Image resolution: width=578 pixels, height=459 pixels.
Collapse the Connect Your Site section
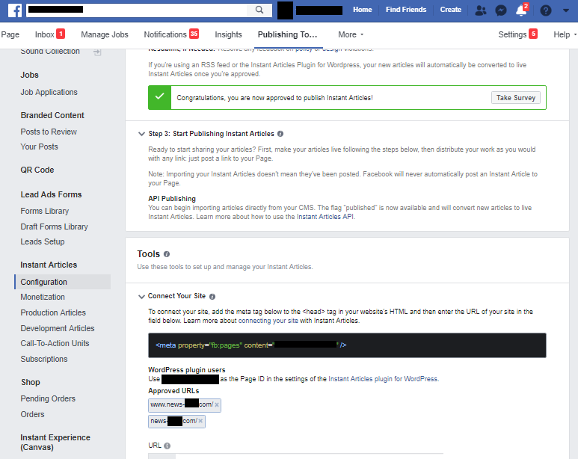point(141,297)
